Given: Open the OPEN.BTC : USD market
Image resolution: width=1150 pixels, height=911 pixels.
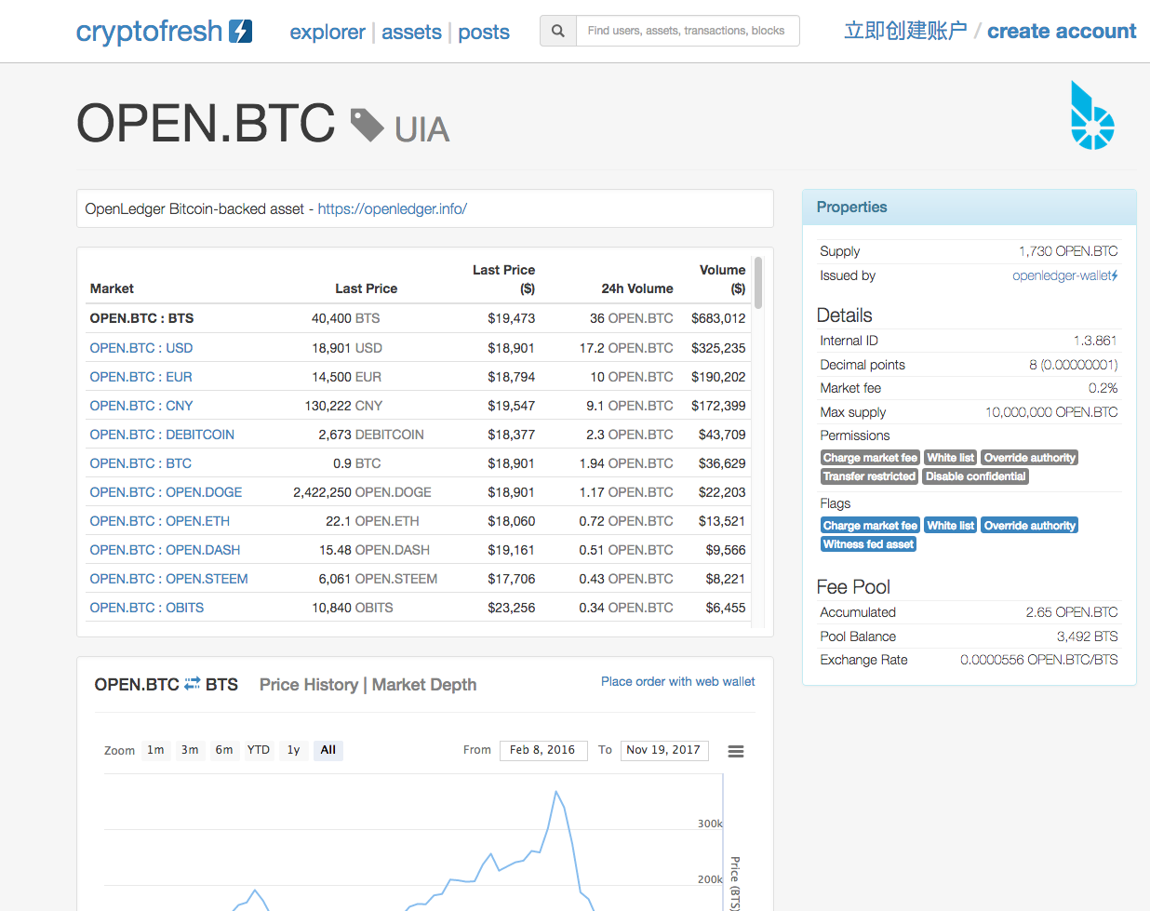Looking at the screenshot, I should [141, 348].
